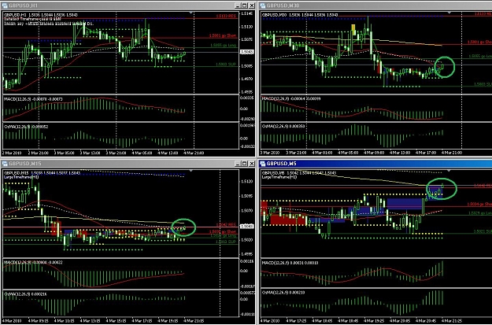Click current price label 1.5043 in M15 chart
492x325 pixels.
pos(247,226)
